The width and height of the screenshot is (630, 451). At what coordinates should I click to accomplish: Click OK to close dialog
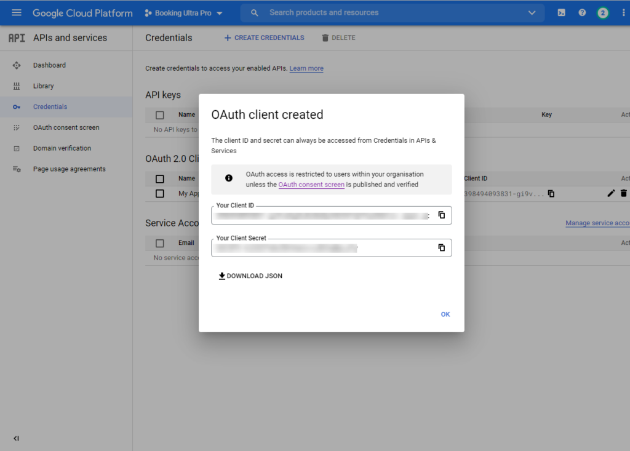coord(445,314)
